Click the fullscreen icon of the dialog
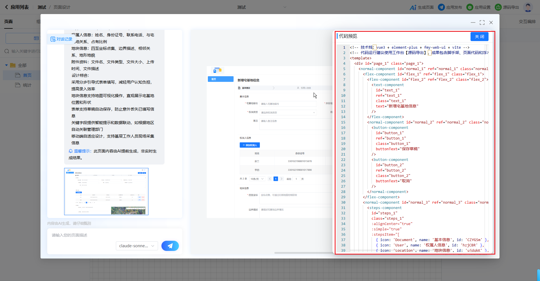The width and height of the screenshot is (540, 281). (x=482, y=23)
